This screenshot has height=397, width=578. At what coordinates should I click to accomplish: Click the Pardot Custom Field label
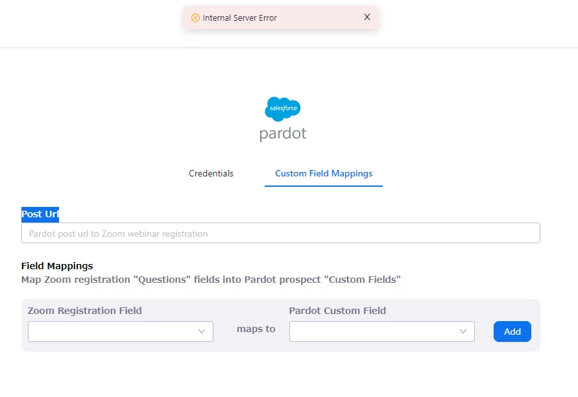337,311
